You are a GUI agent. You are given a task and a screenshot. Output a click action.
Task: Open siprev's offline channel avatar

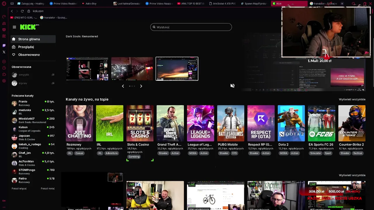click(x=14, y=83)
